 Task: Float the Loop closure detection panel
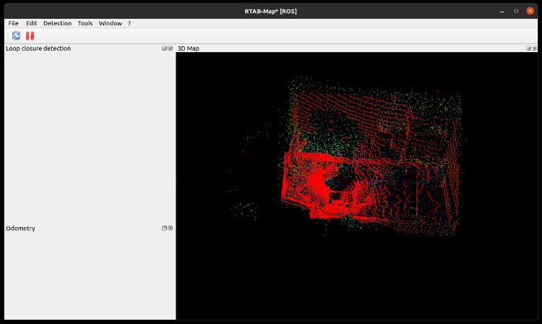pos(165,48)
